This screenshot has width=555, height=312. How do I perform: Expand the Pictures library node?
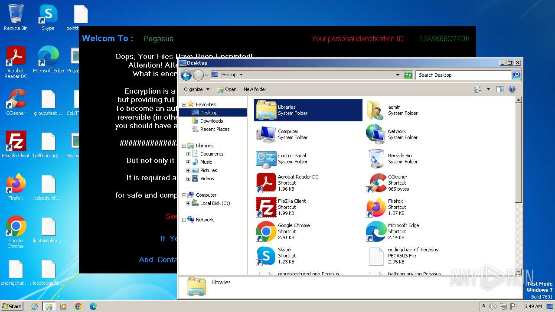click(x=188, y=170)
